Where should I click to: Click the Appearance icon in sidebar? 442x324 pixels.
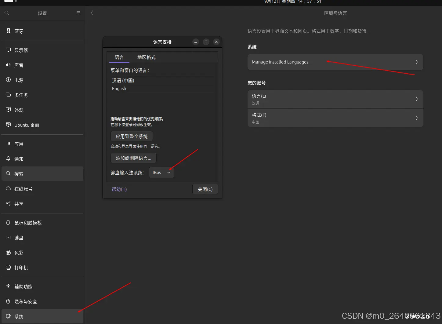pyautogui.click(x=8, y=110)
